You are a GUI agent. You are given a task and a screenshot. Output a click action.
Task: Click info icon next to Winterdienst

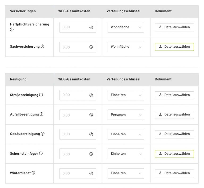pyautogui.click(x=33, y=173)
